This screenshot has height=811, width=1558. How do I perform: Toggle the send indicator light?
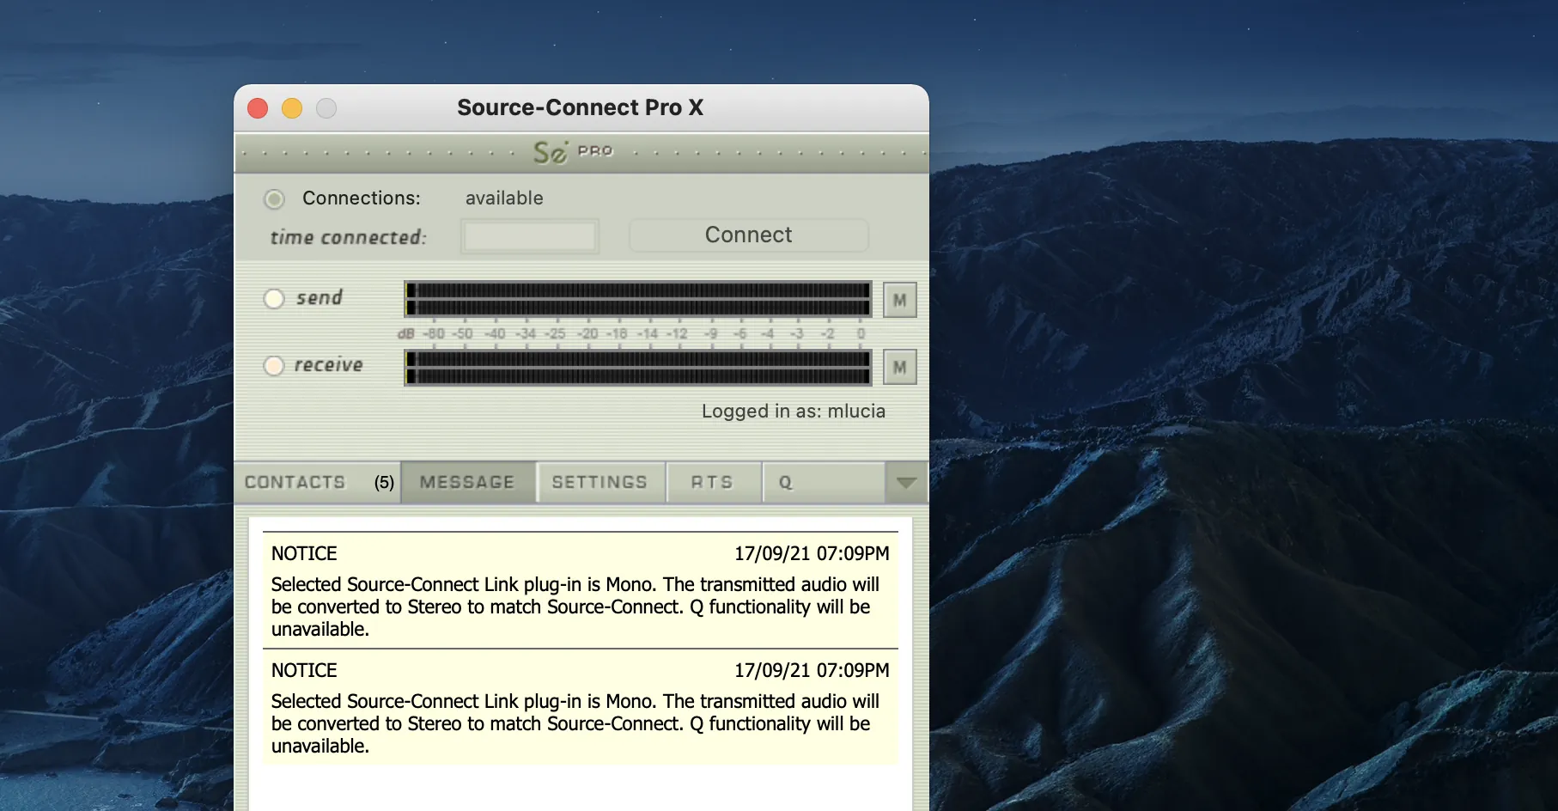point(274,299)
